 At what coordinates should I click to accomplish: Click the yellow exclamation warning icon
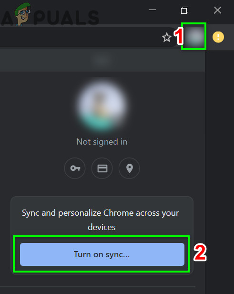click(218, 37)
